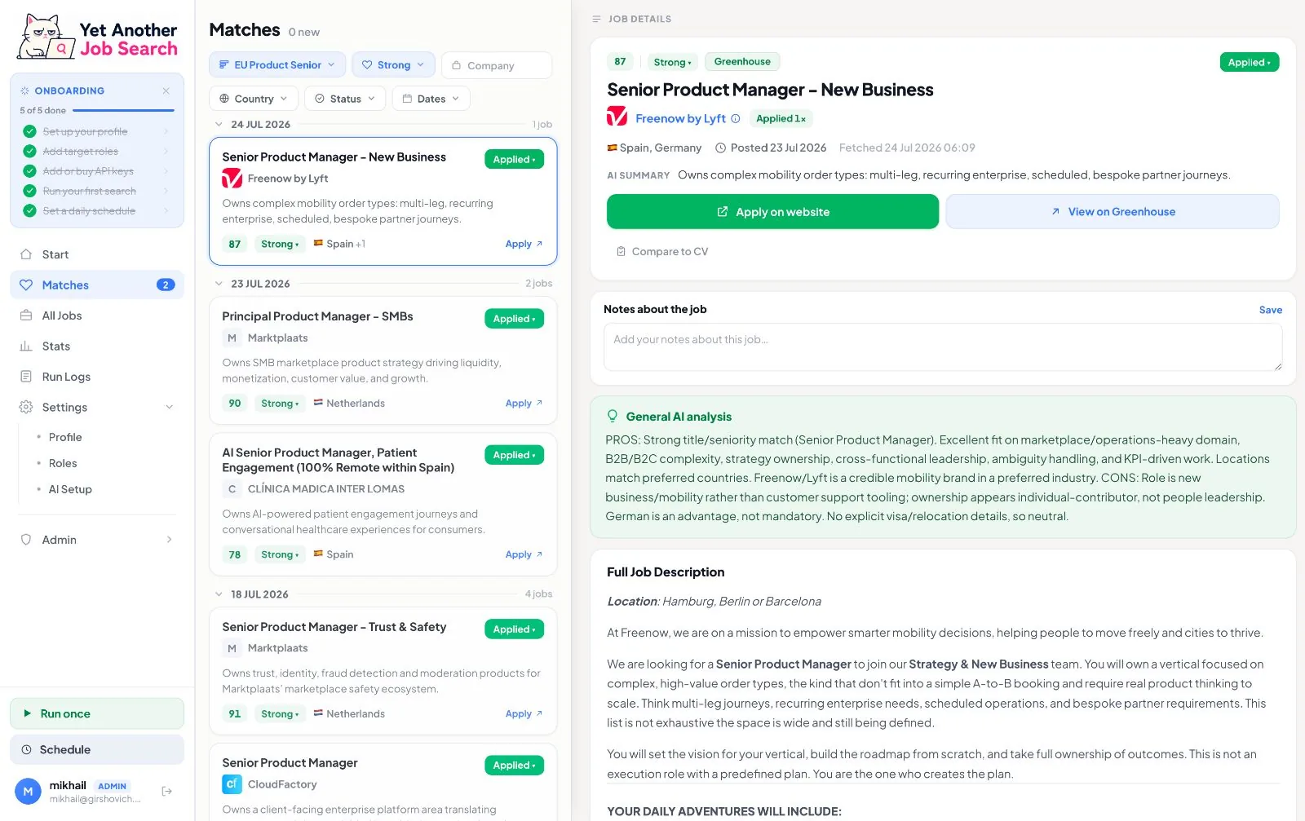Open Applied status on SMBs card
This screenshot has height=821, width=1305.
tap(514, 319)
